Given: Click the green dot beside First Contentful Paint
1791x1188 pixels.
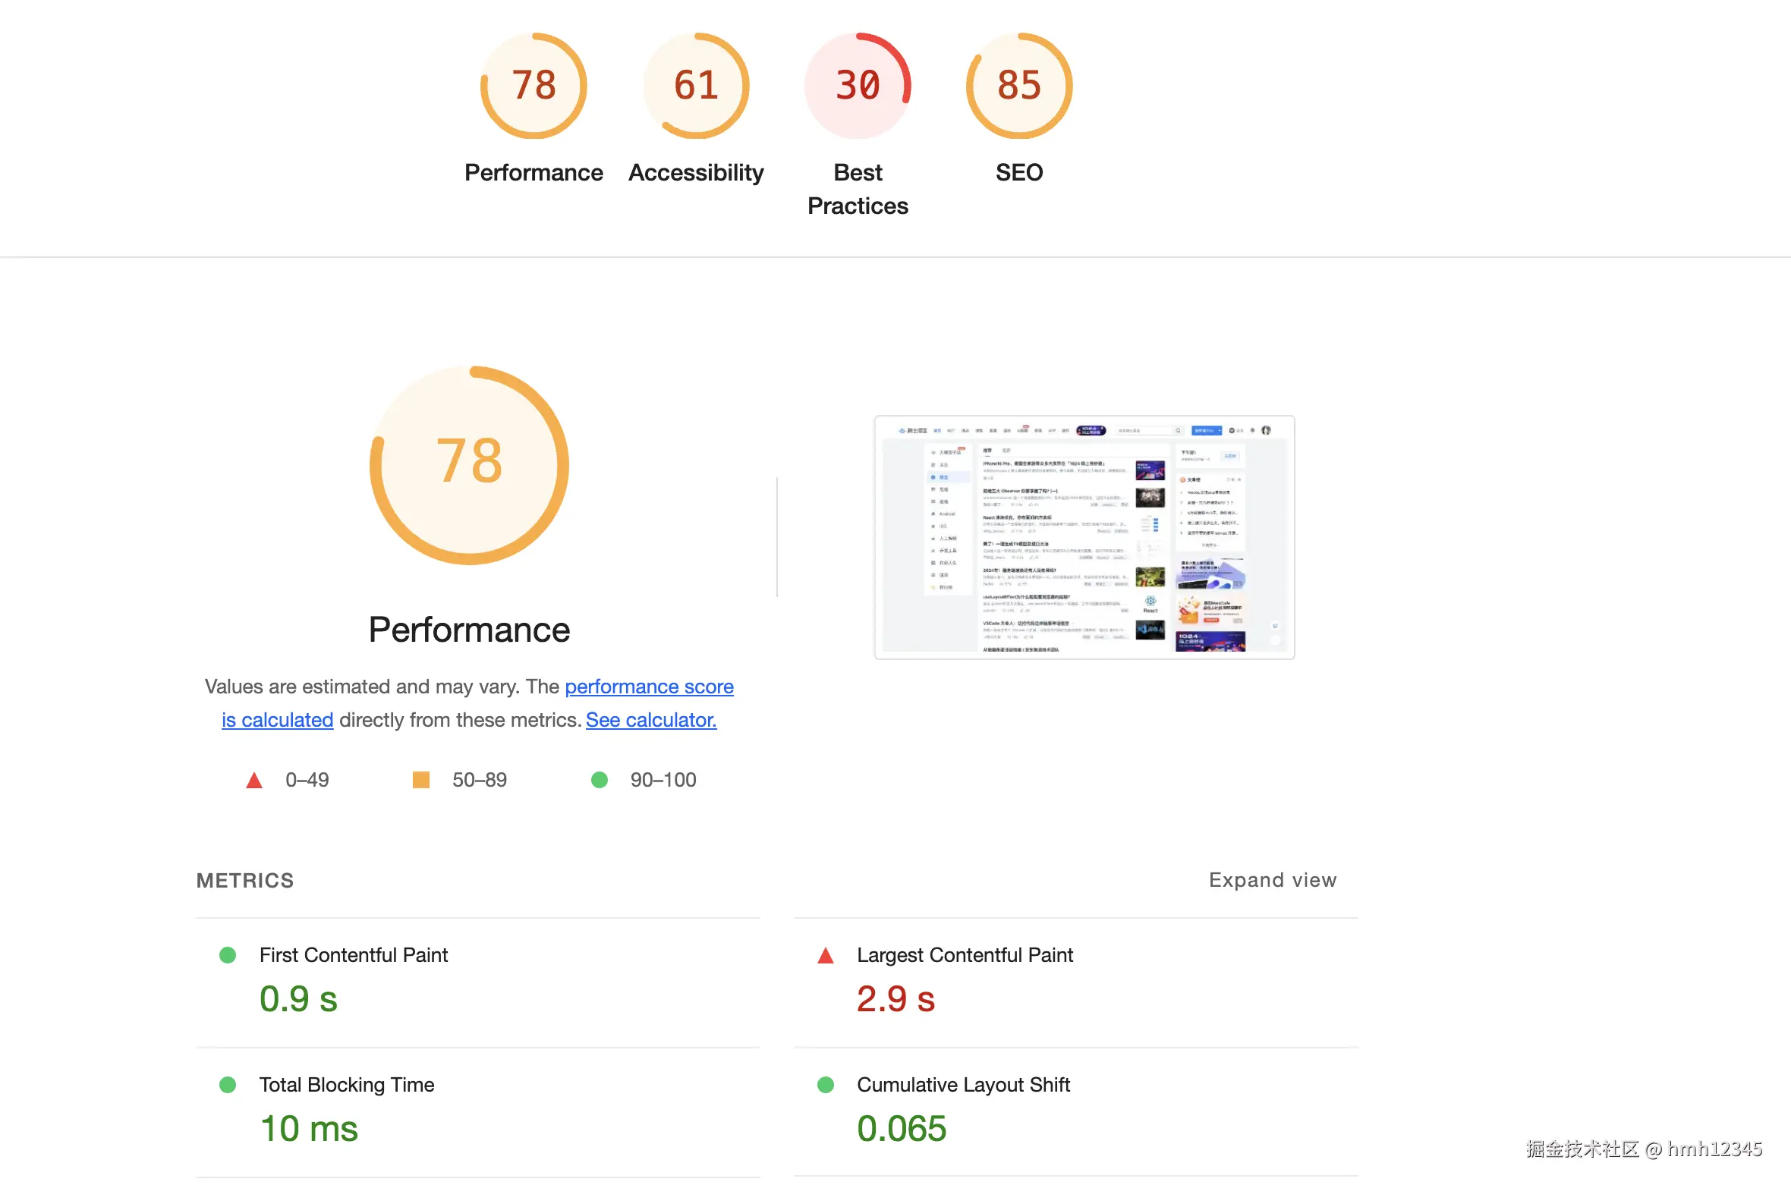Looking at the screenshot, I should (228, 955).
